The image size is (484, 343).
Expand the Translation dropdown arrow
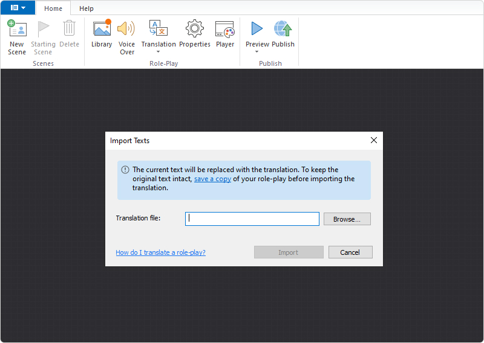(x=159, y=52)
